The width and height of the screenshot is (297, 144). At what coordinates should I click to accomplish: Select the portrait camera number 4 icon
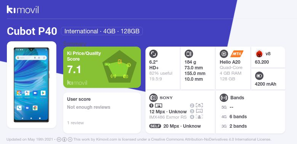[x=196, y=117]
